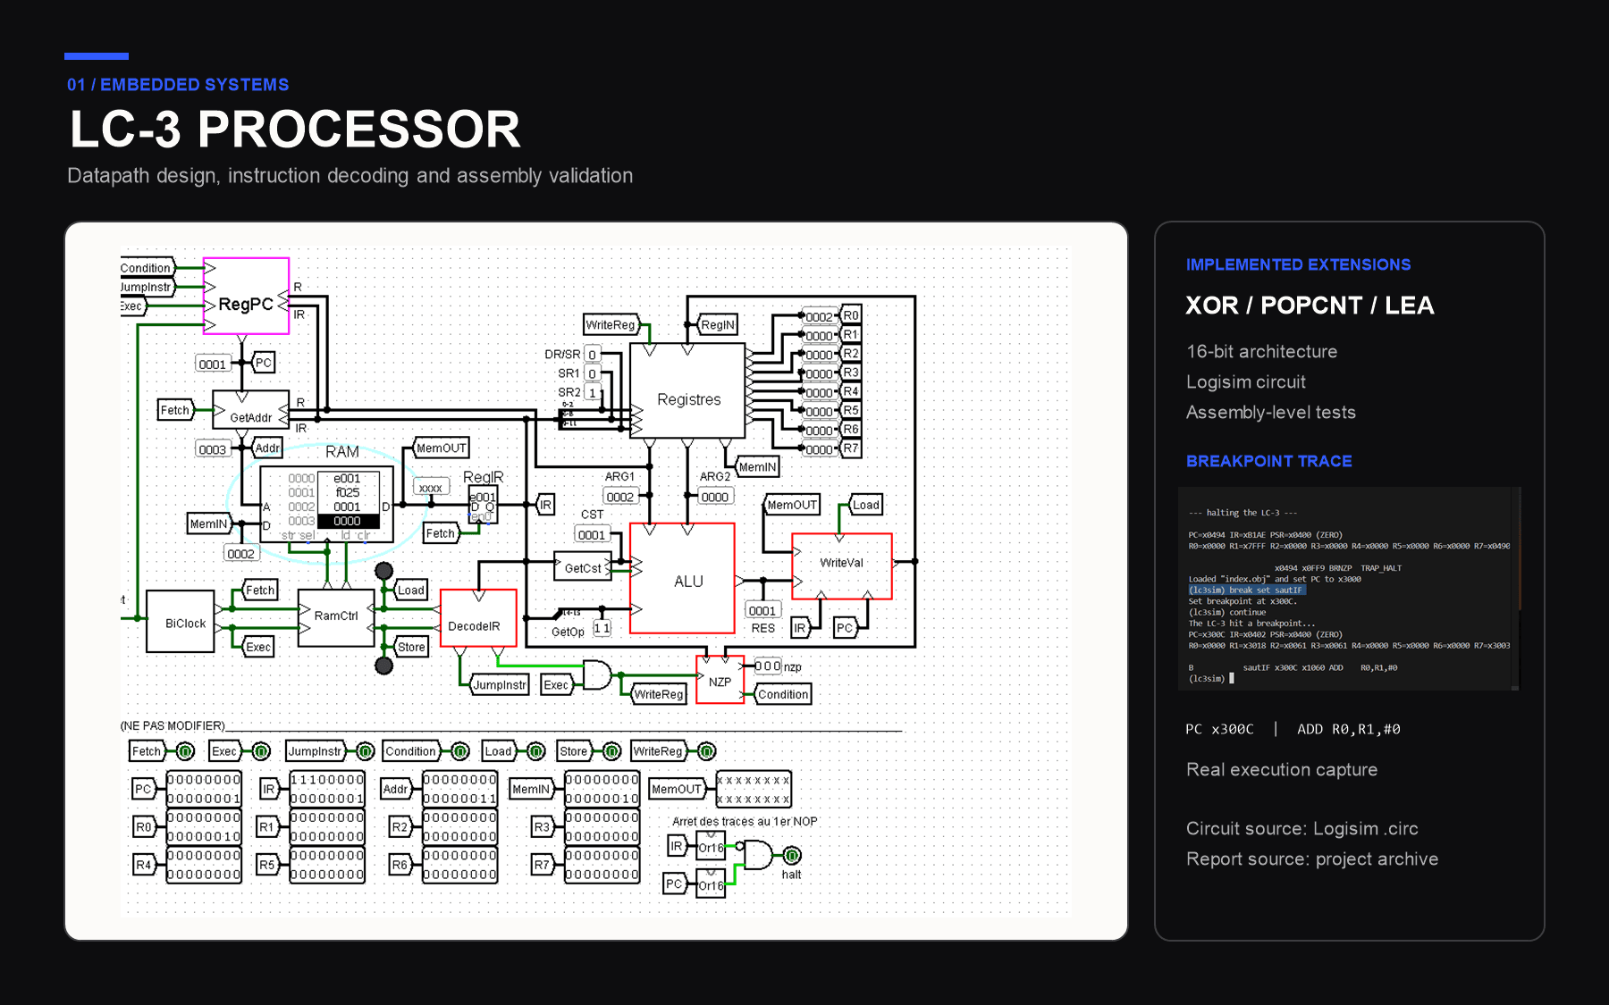
Task: Click the WriteReg probe LED indicator
Action: click(x=706, y=751)
